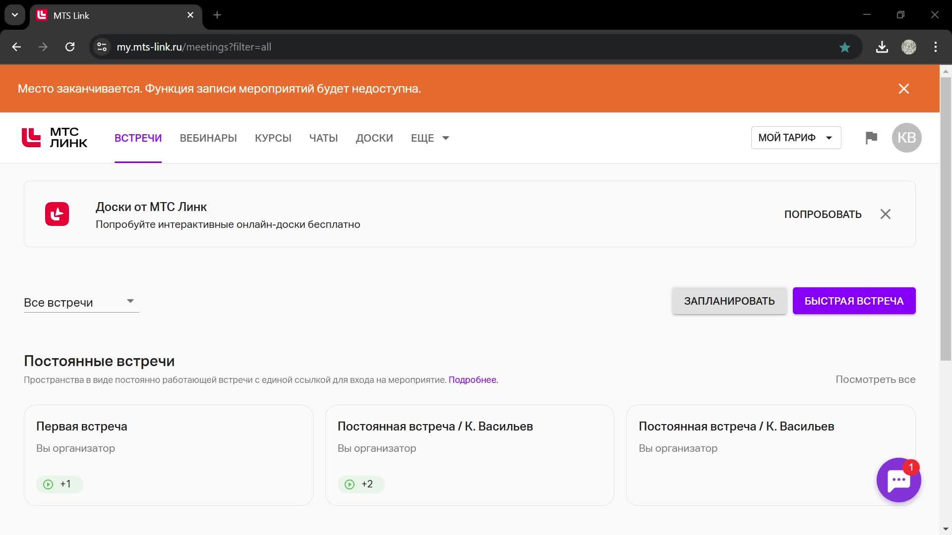Switch to the ДОСКИ tab

pos(374,138)
